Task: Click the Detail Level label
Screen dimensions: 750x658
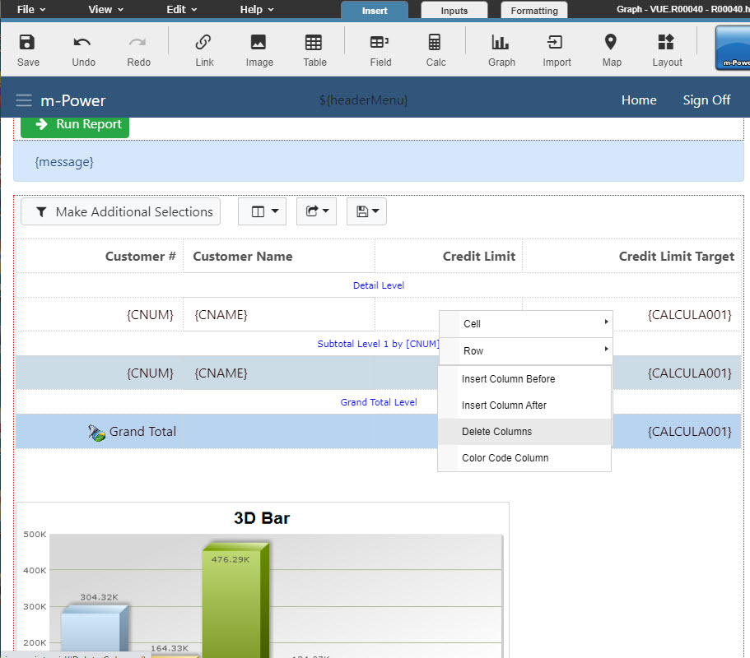Action: click(379, 285)
